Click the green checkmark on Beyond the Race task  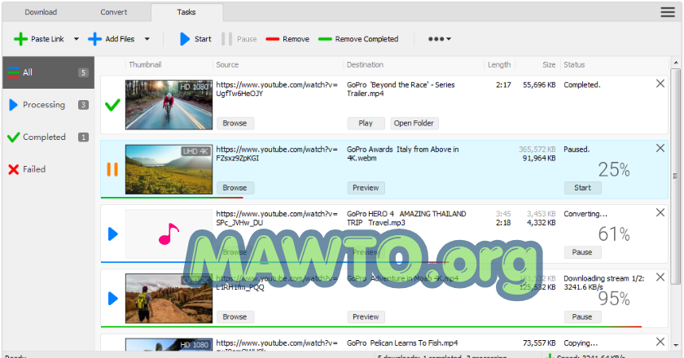point(112,105)
